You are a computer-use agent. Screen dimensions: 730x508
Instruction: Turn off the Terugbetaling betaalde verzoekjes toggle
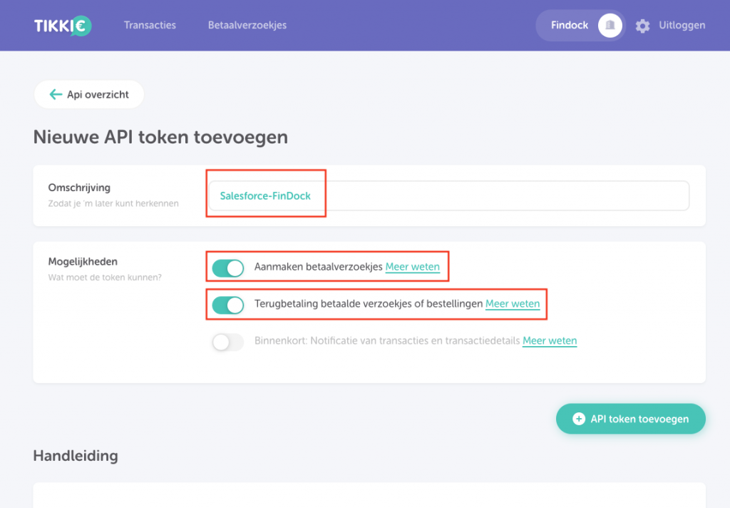(227, 305)
